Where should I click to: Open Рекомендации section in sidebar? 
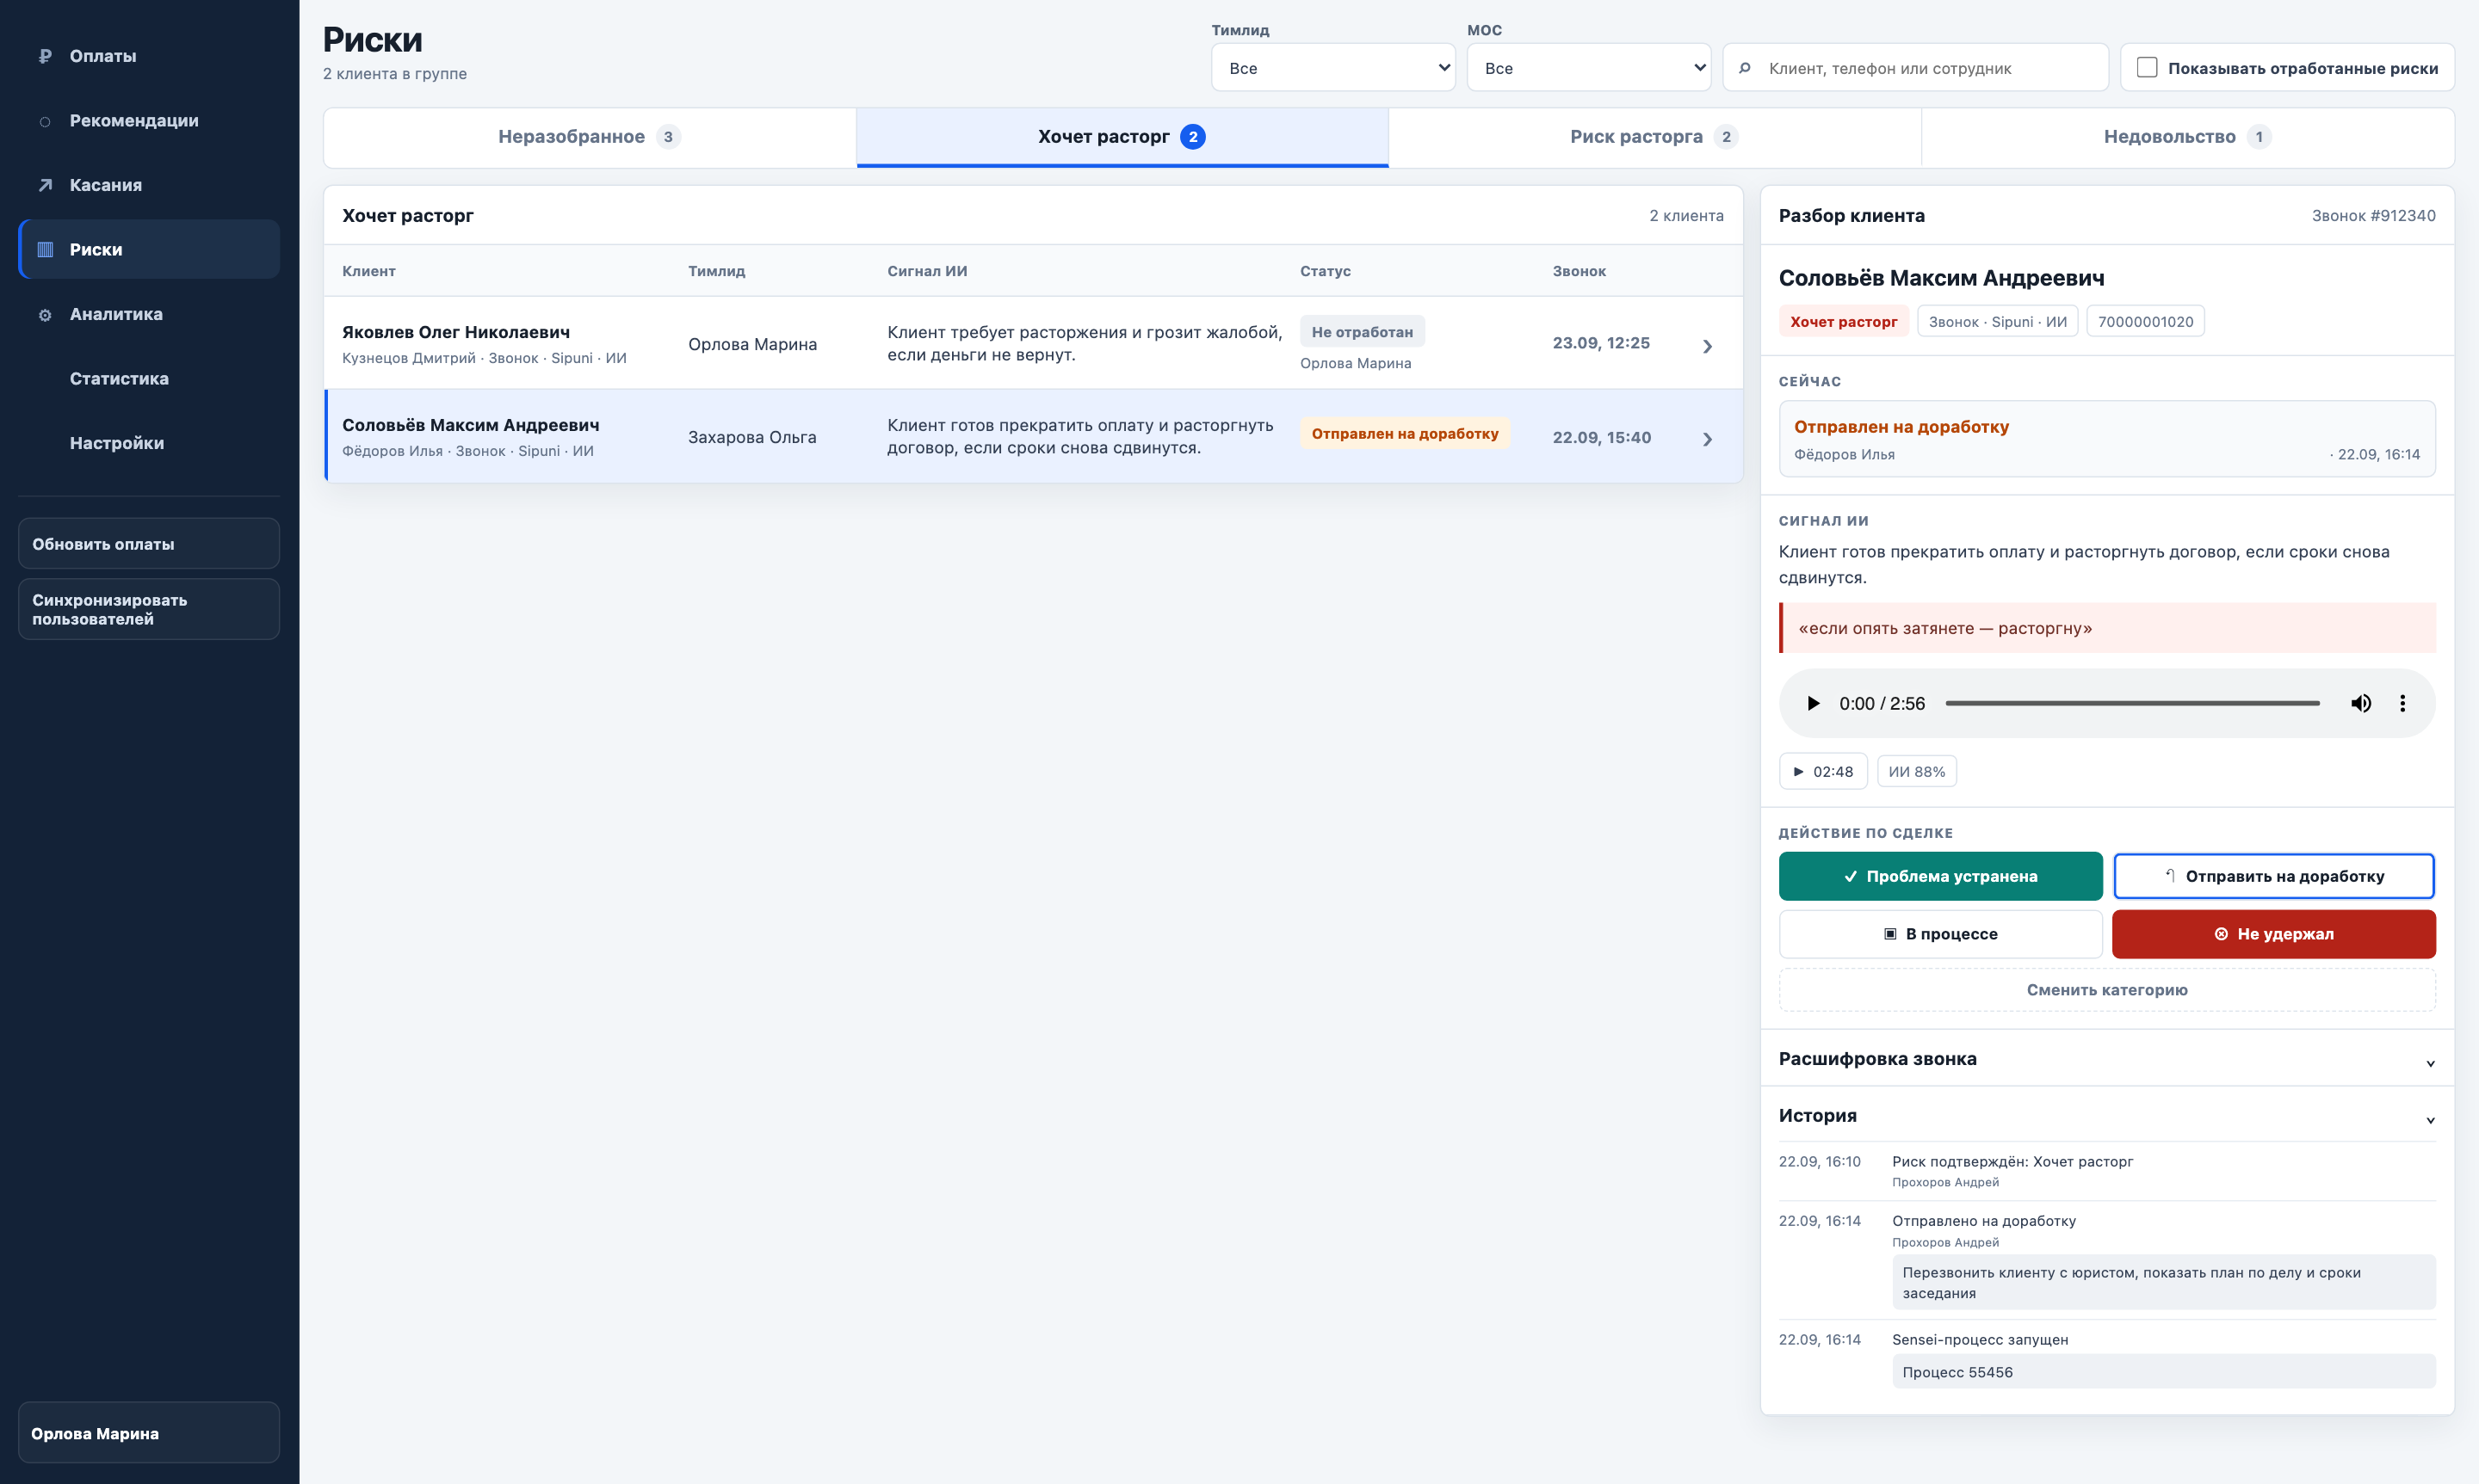coord(148,120)
